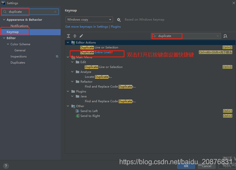Viewport: 236px width, 170px height.
Task: Click Ctrl+Alt+Shift shortcut badge of Duplicate Entire Lines
Action: click(216, 52)
